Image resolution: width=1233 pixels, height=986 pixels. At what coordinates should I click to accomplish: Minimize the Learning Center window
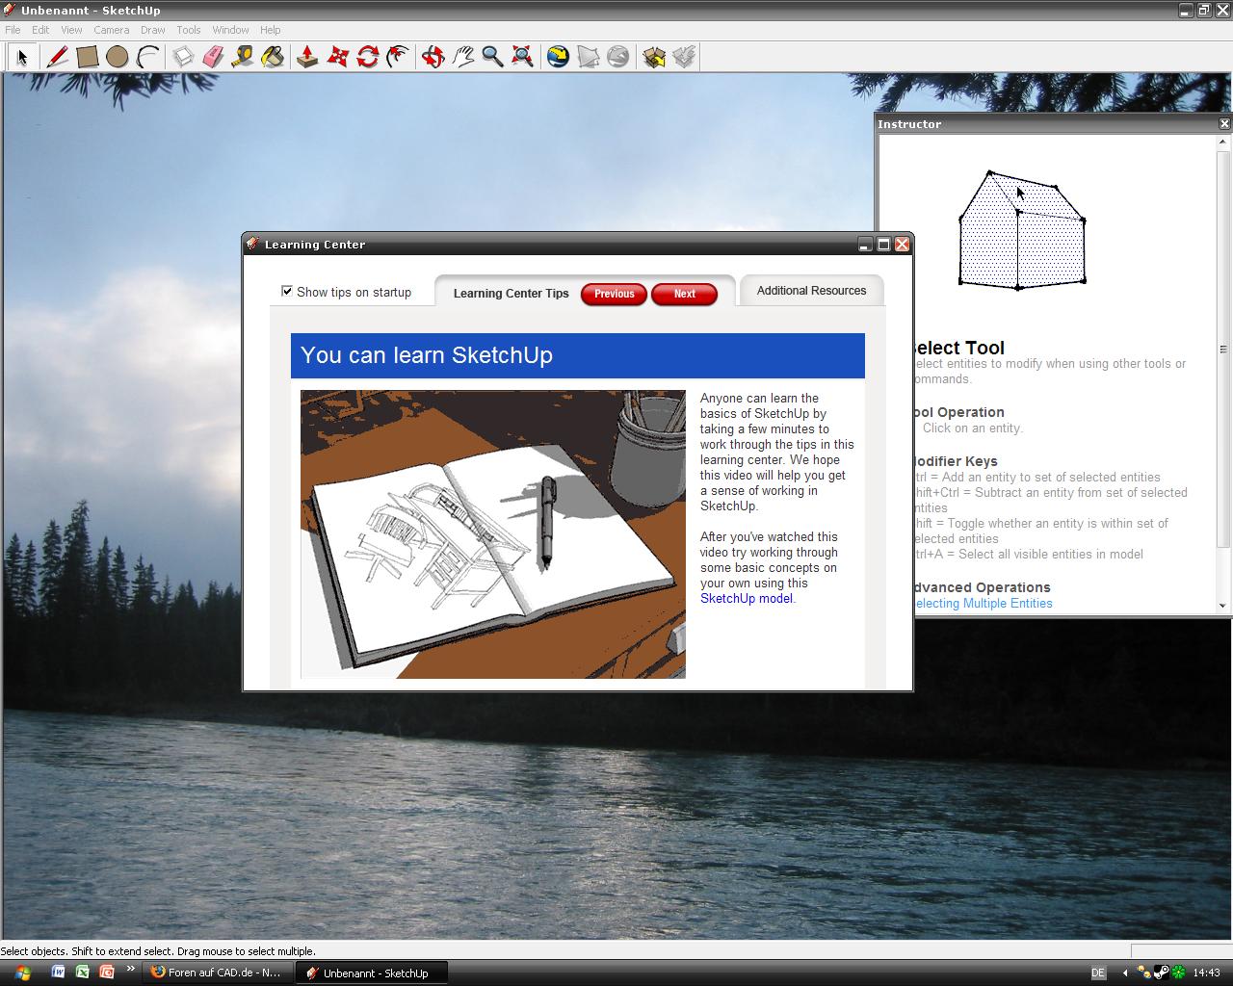pyautogui.click(x=865, y=245)
